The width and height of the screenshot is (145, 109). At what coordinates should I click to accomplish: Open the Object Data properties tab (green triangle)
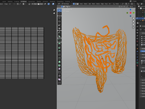click(x=137, y=63)
